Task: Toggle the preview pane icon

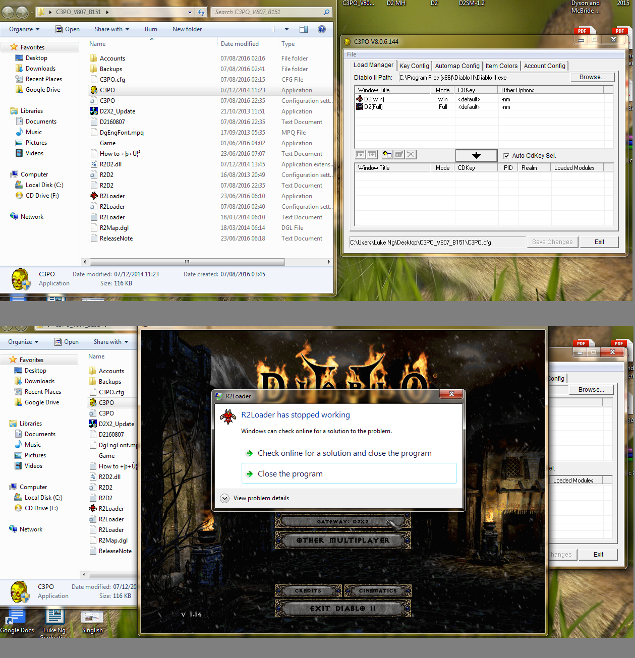Action: pos(304,29)
